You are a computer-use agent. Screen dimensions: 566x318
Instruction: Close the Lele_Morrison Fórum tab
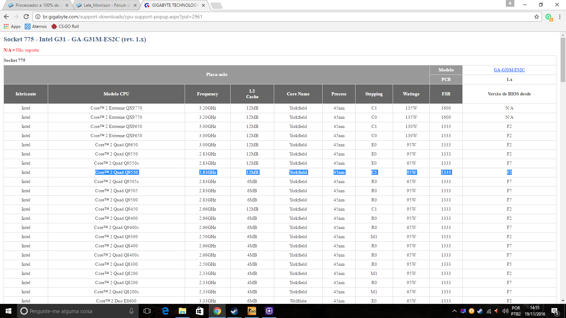[x=135, y=5]
